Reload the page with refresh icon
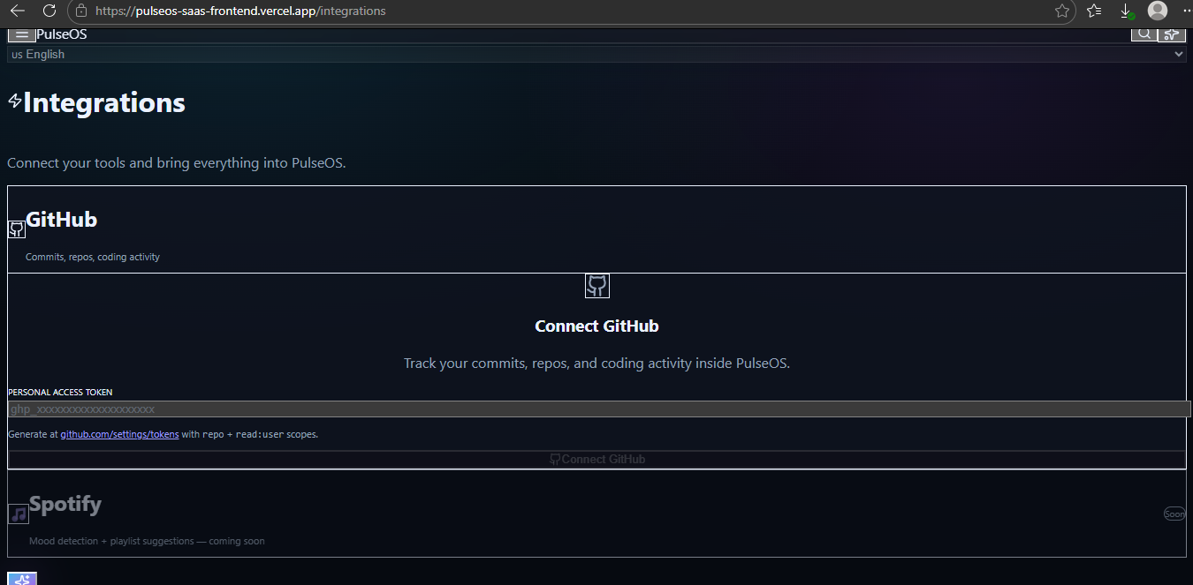 49,11
